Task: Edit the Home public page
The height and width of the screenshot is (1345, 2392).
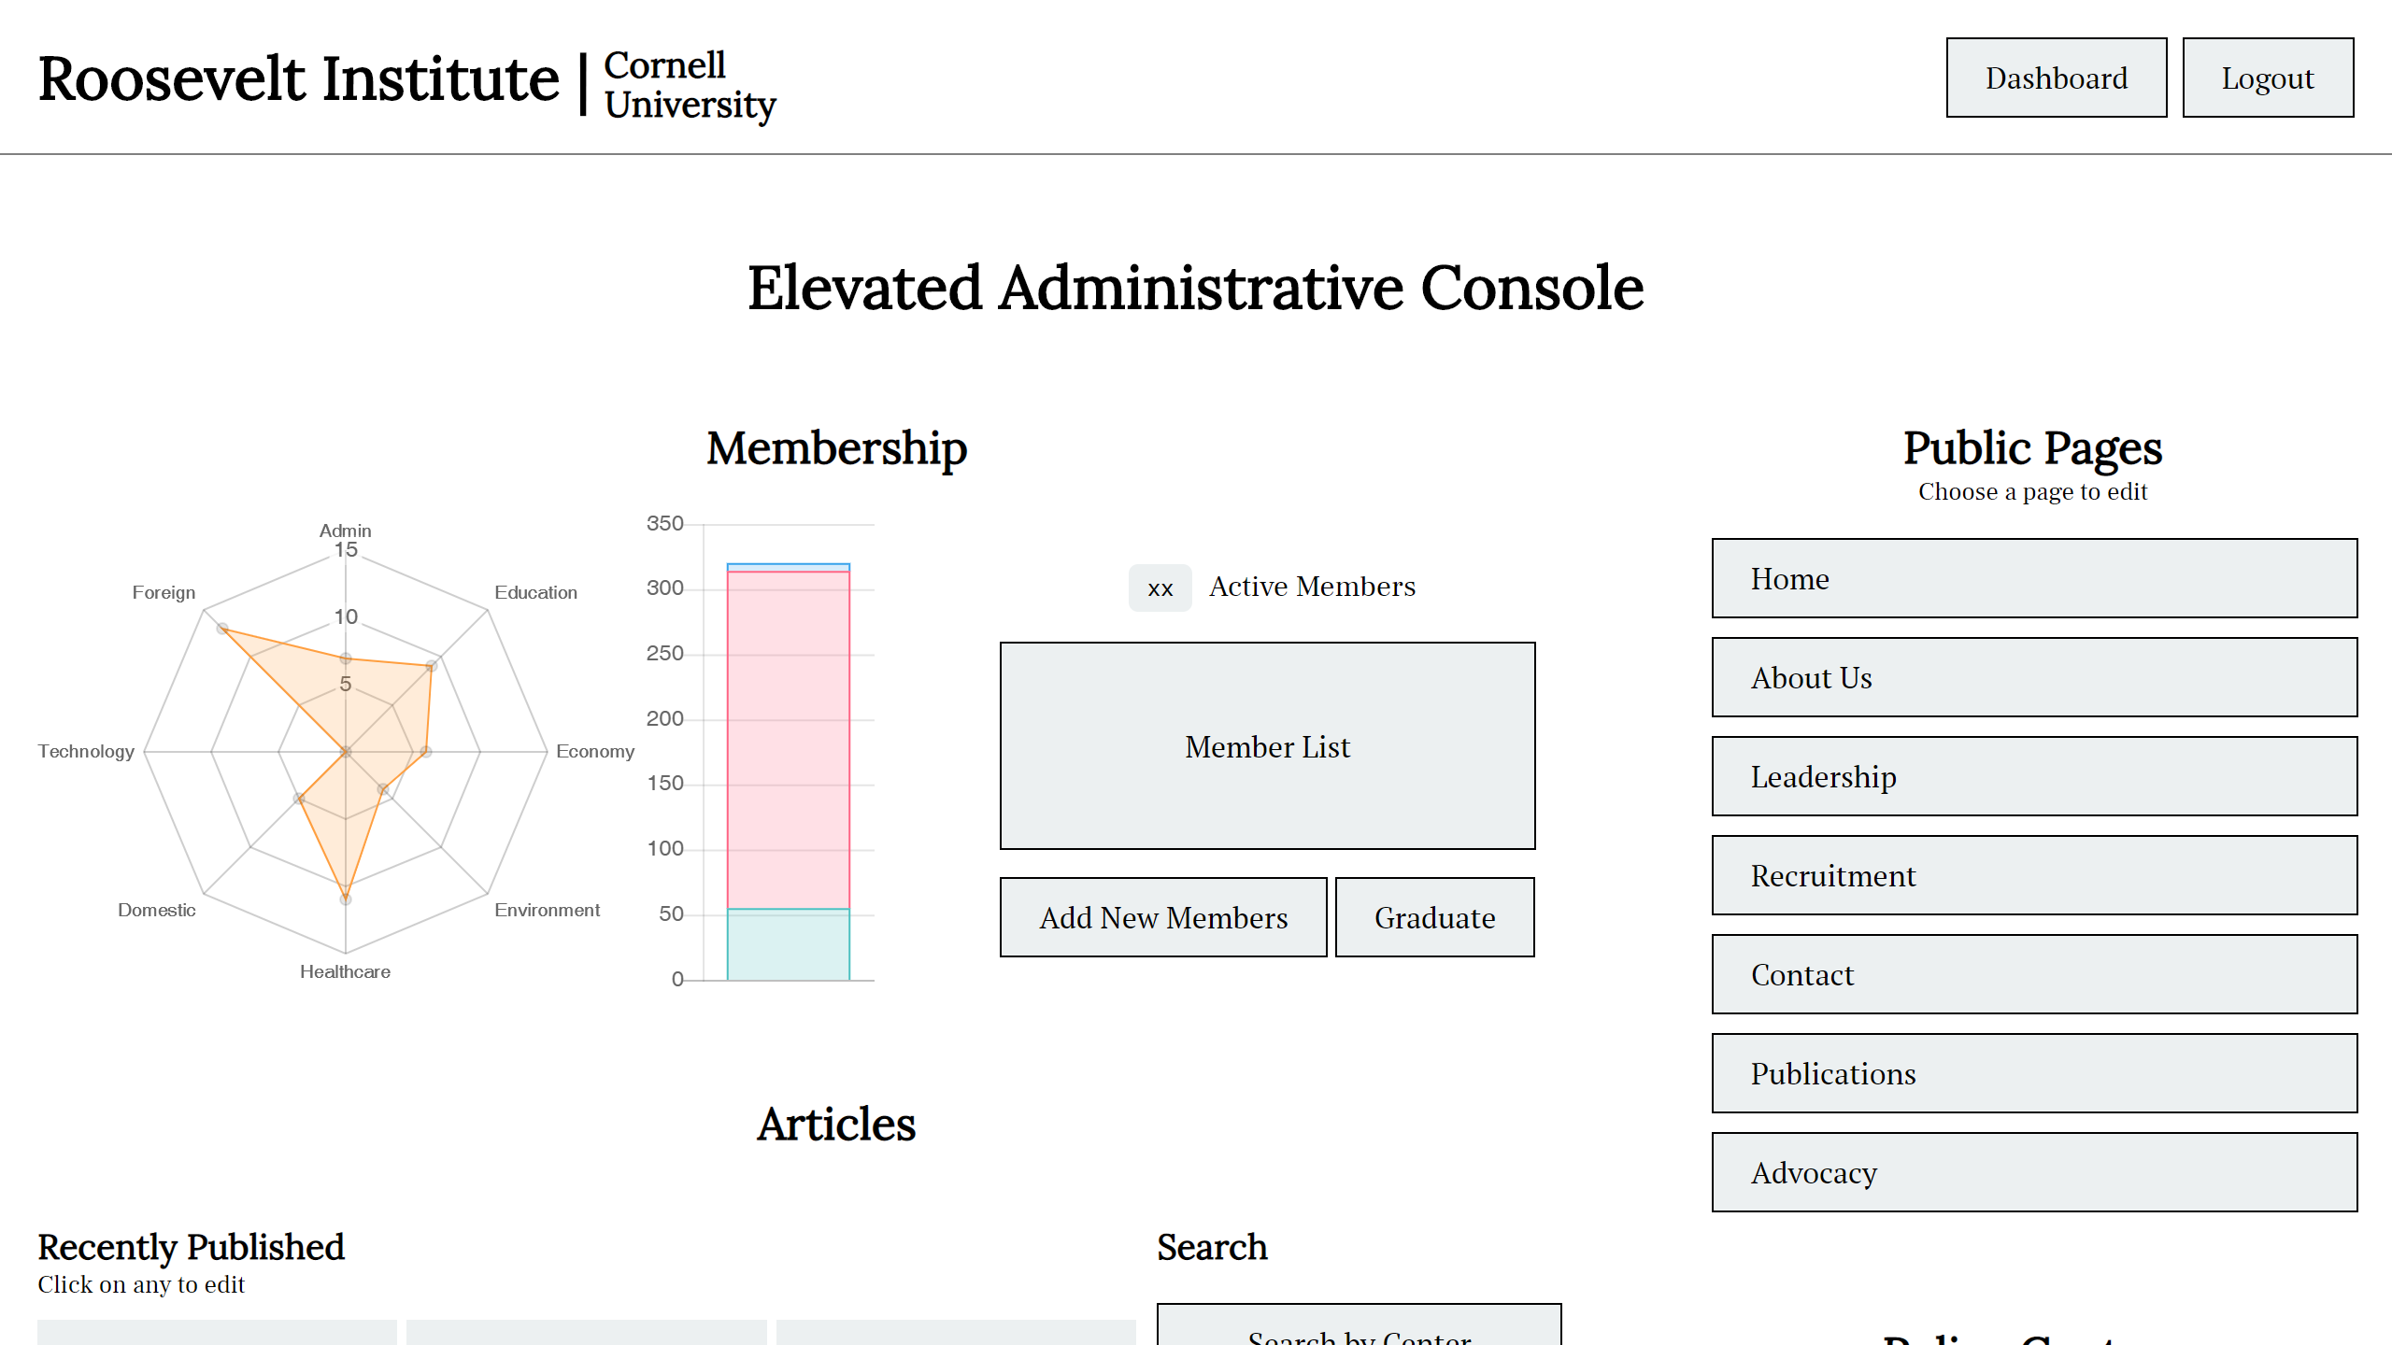Action: click(x=2034, y=578)
